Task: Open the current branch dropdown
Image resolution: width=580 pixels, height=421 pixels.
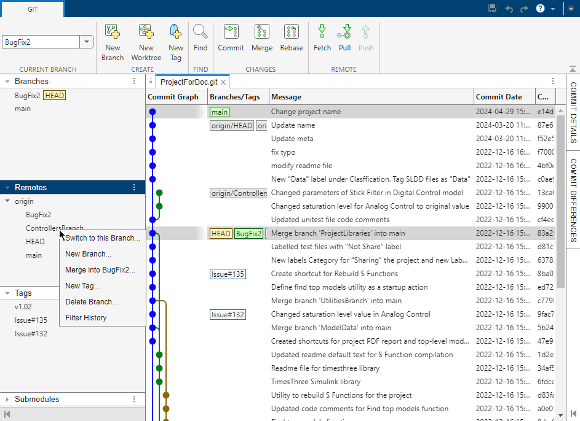Action: point(87,41)
